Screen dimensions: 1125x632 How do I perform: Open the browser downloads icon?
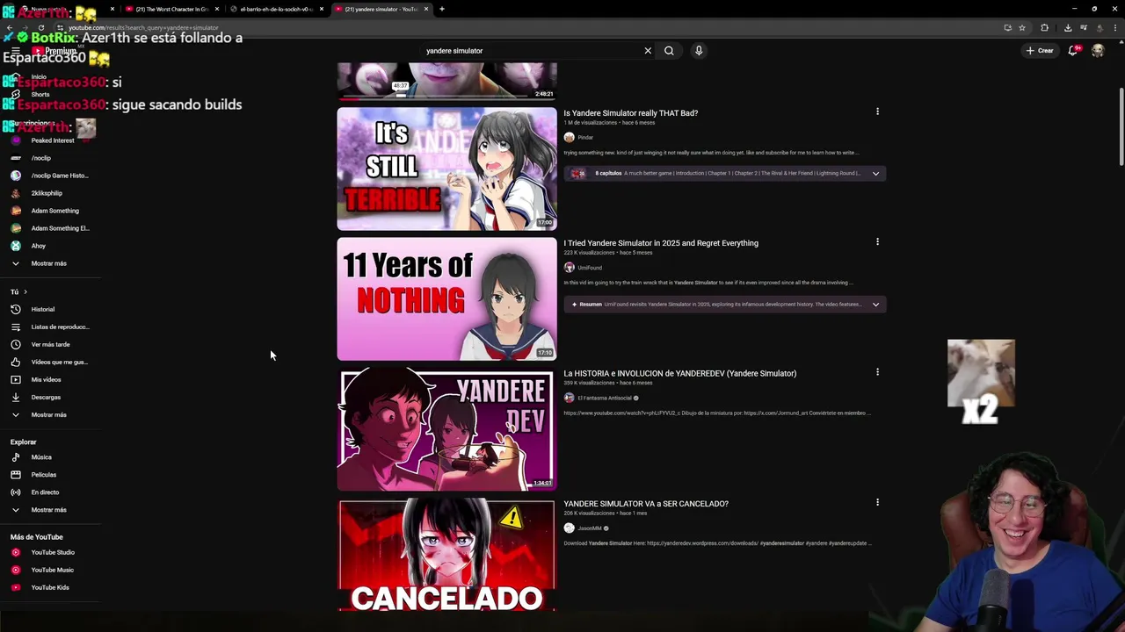1068,27
